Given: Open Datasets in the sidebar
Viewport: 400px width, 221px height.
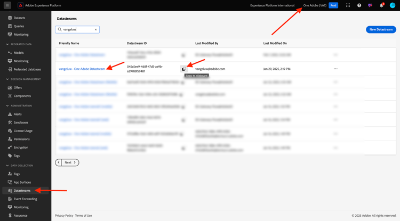Looking at the screenshot, I should [x=19, y=18].
